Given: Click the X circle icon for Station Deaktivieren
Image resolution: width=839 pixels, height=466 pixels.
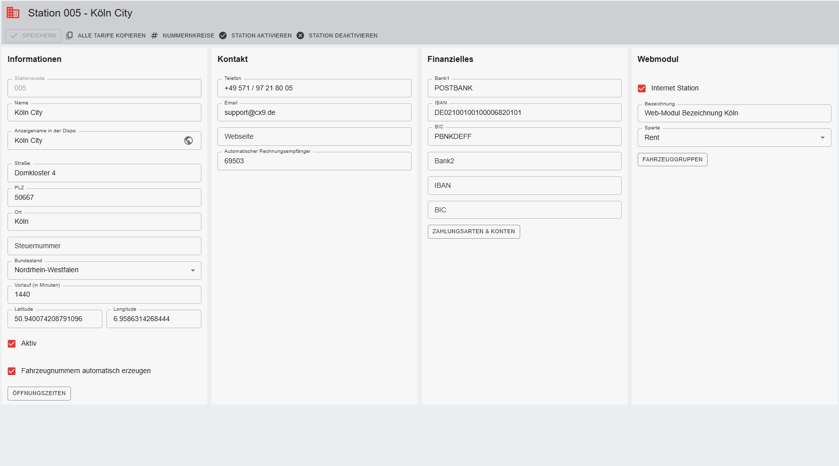Looking at the screenshot, I should [x=300, y=35].
